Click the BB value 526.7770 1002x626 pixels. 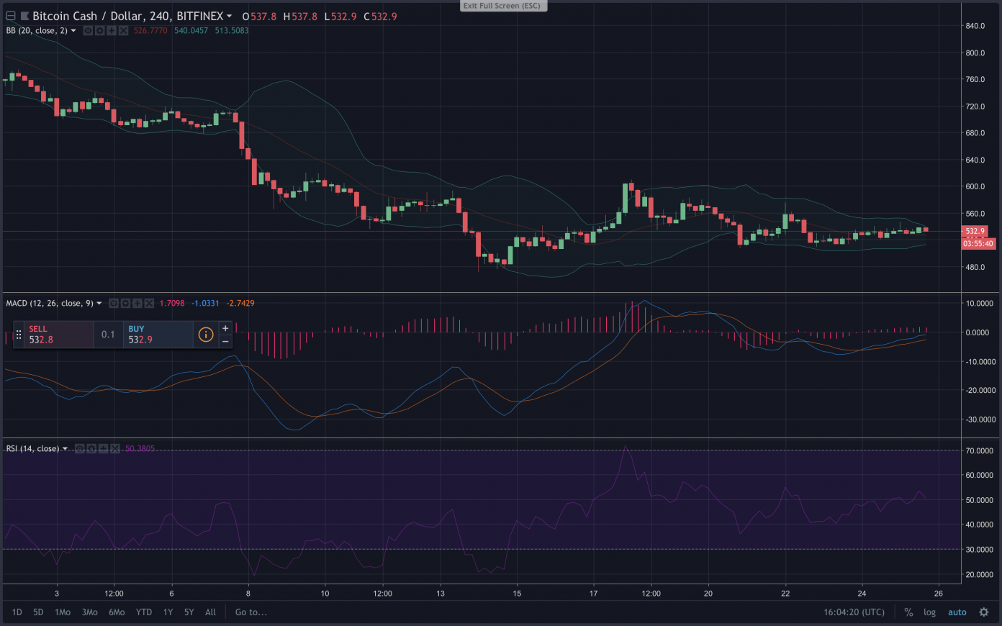150,31
